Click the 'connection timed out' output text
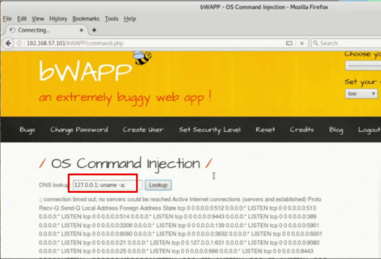The height and width of the screenshot is (259, 381). 105,199
